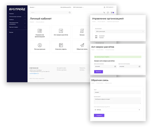
Task: Open the shopping cart icon with badge
Action: (112, 12)
